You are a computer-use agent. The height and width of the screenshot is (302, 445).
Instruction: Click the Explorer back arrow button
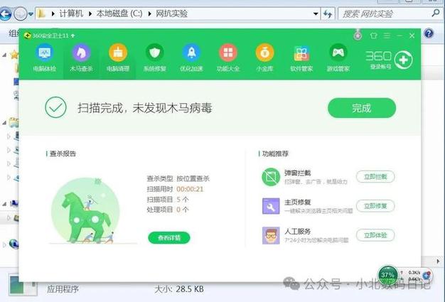pos(5,14)
